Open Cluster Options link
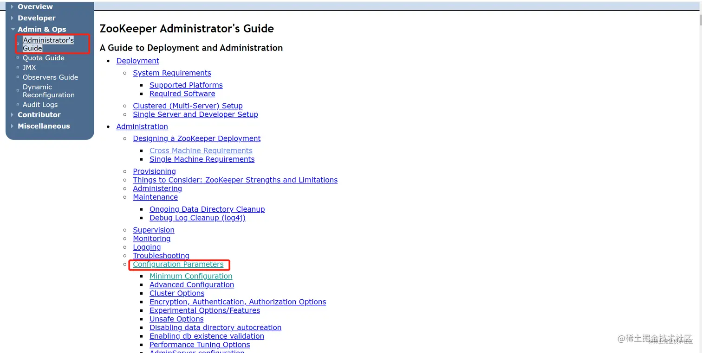The height and width of the screenshot is (353, 702). [177, 293]
